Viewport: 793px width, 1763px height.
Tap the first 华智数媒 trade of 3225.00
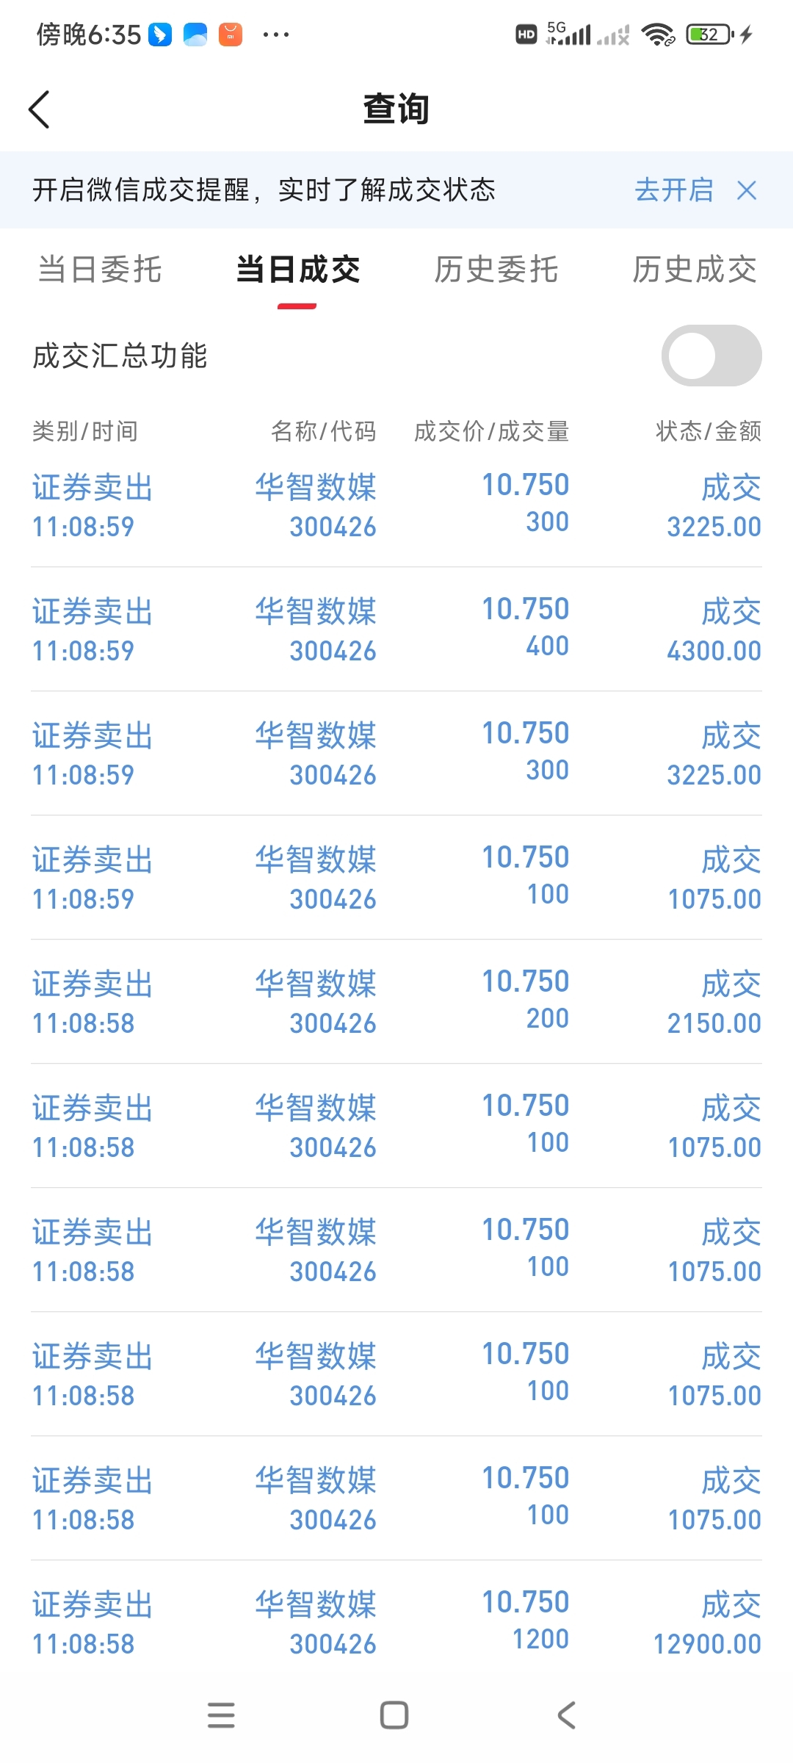click(396, 505)
